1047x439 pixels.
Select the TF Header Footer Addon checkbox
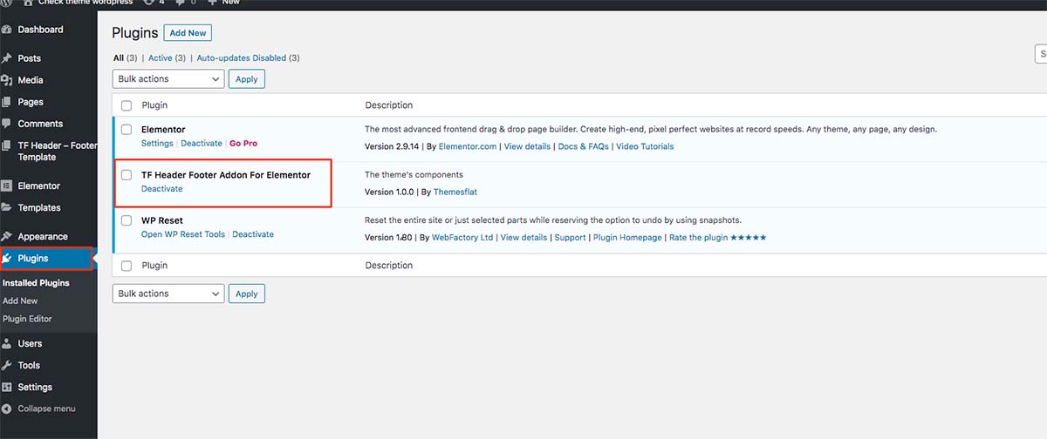tap(127, 175)
